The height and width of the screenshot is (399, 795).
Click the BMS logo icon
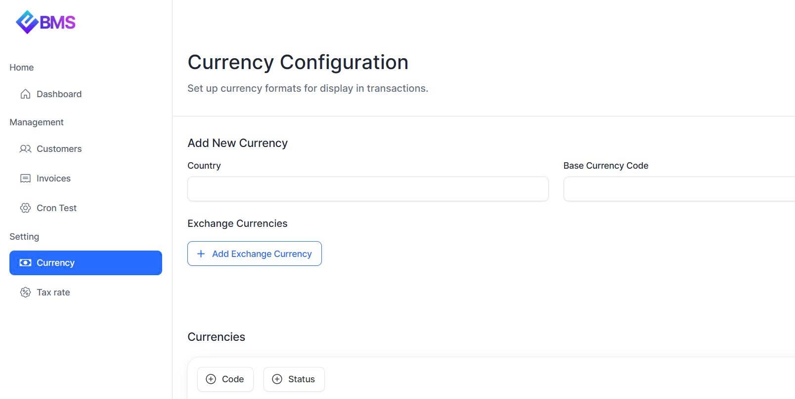click(27, 22)
